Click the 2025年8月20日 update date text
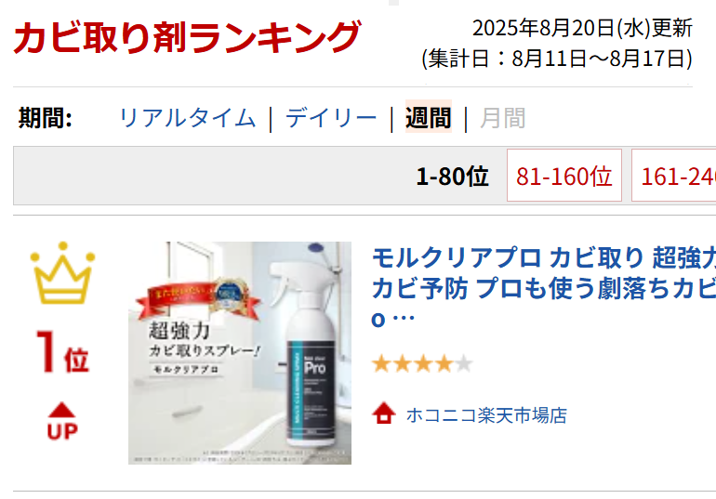 tap(582, 28)
